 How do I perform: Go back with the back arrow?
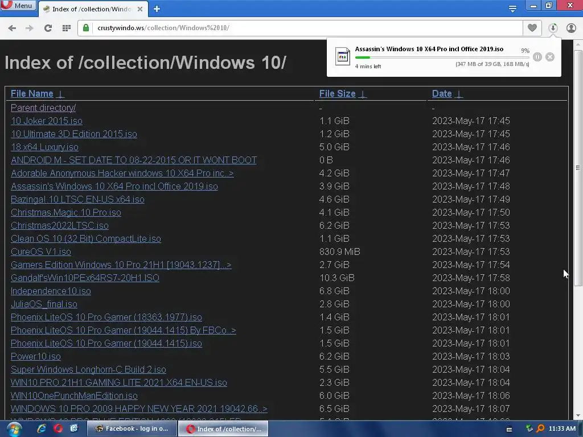click(12, 28)
